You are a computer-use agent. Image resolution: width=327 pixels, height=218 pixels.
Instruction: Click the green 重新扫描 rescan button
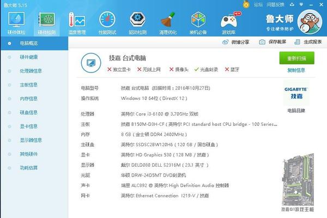(x=297, y=58)
